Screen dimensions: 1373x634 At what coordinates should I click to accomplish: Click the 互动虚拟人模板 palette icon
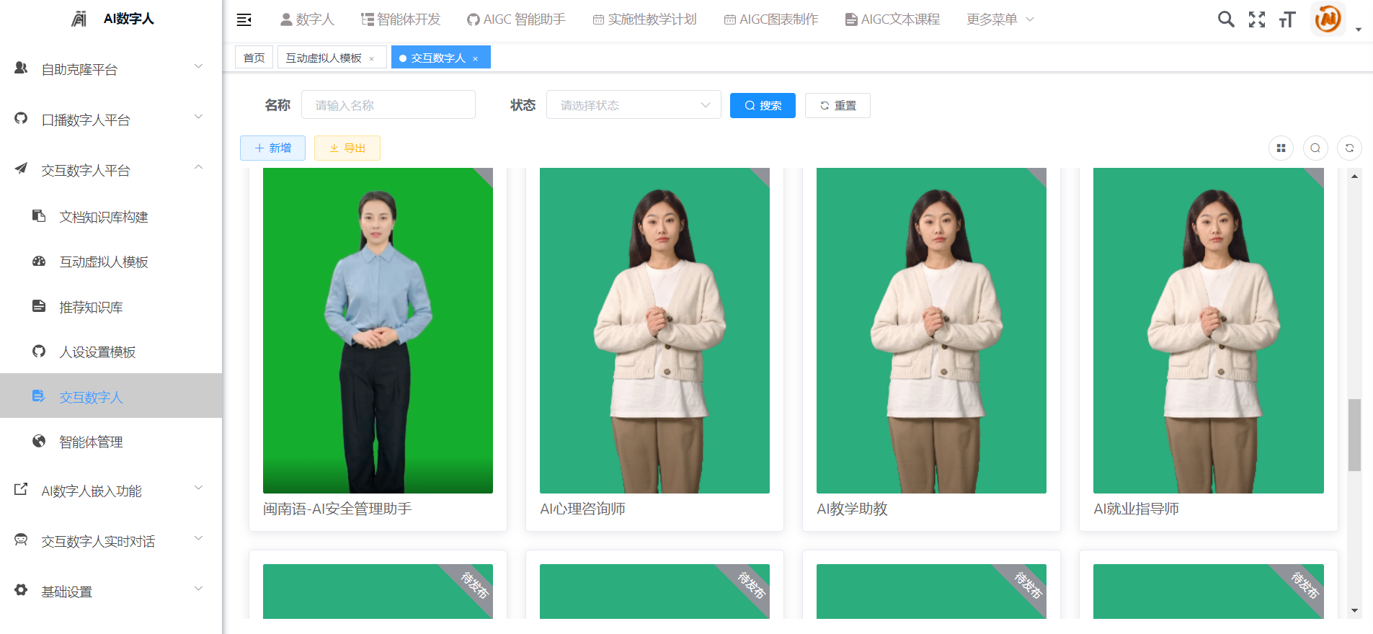(x=39, y=261)
